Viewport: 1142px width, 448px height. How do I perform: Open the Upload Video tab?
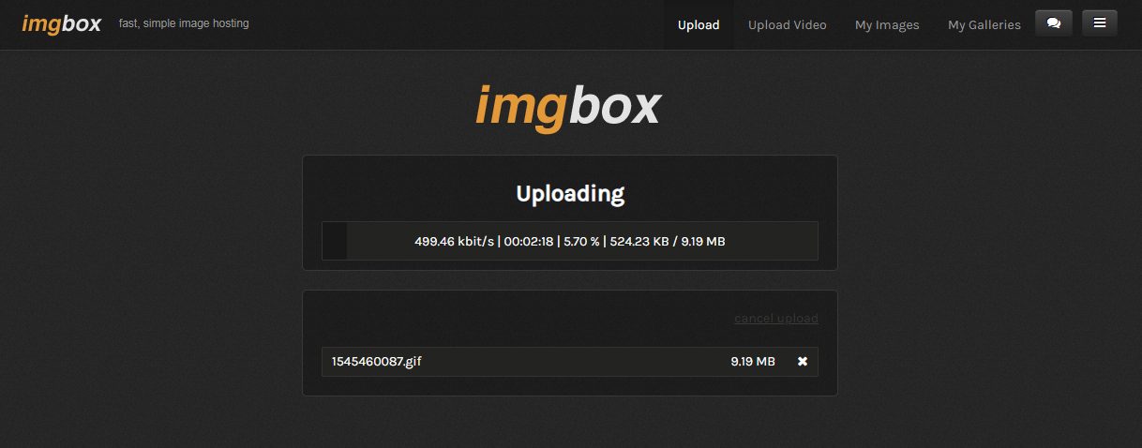tap(788, 25)
